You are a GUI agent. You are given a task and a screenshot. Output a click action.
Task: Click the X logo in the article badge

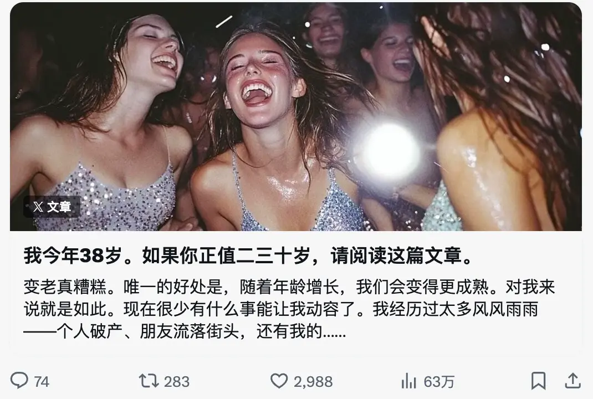click(38, 207)
